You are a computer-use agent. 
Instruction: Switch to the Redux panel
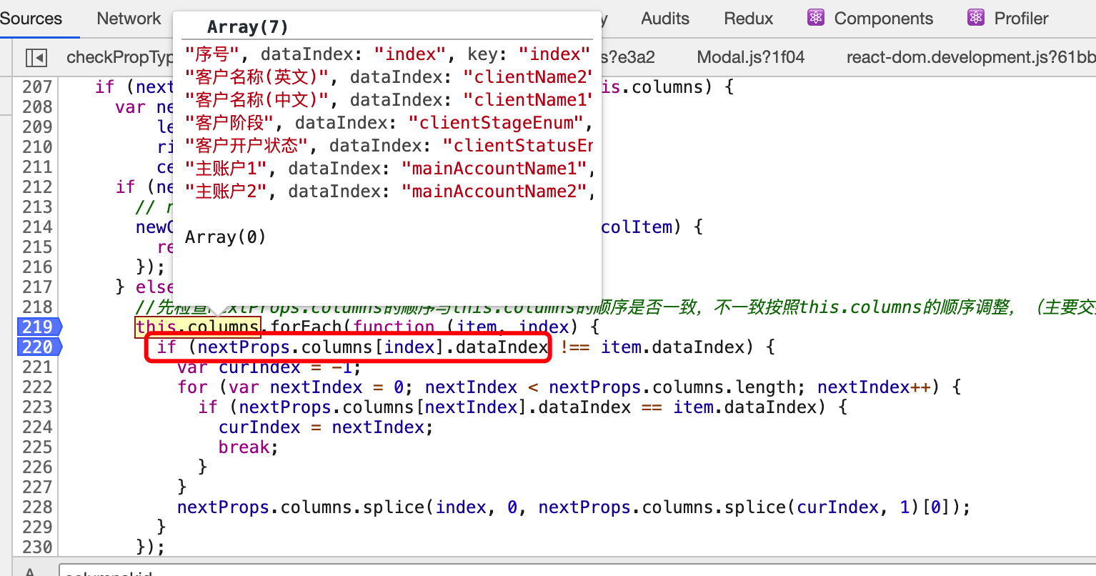pyautogui.click(x=748, y=18)
